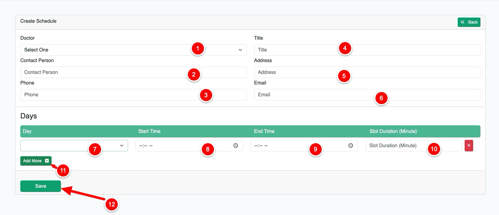The image size is (499, 215).
Task: Click the Days section heading
Action: [x=29, y=116]
